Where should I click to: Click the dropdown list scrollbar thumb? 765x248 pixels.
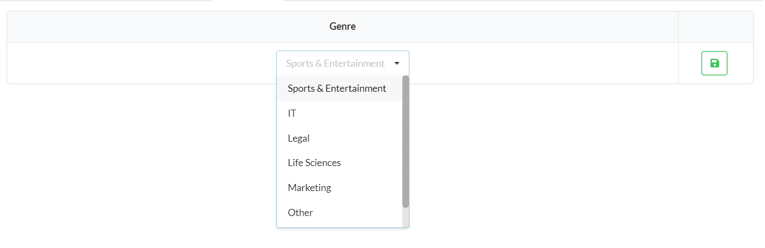406,142
